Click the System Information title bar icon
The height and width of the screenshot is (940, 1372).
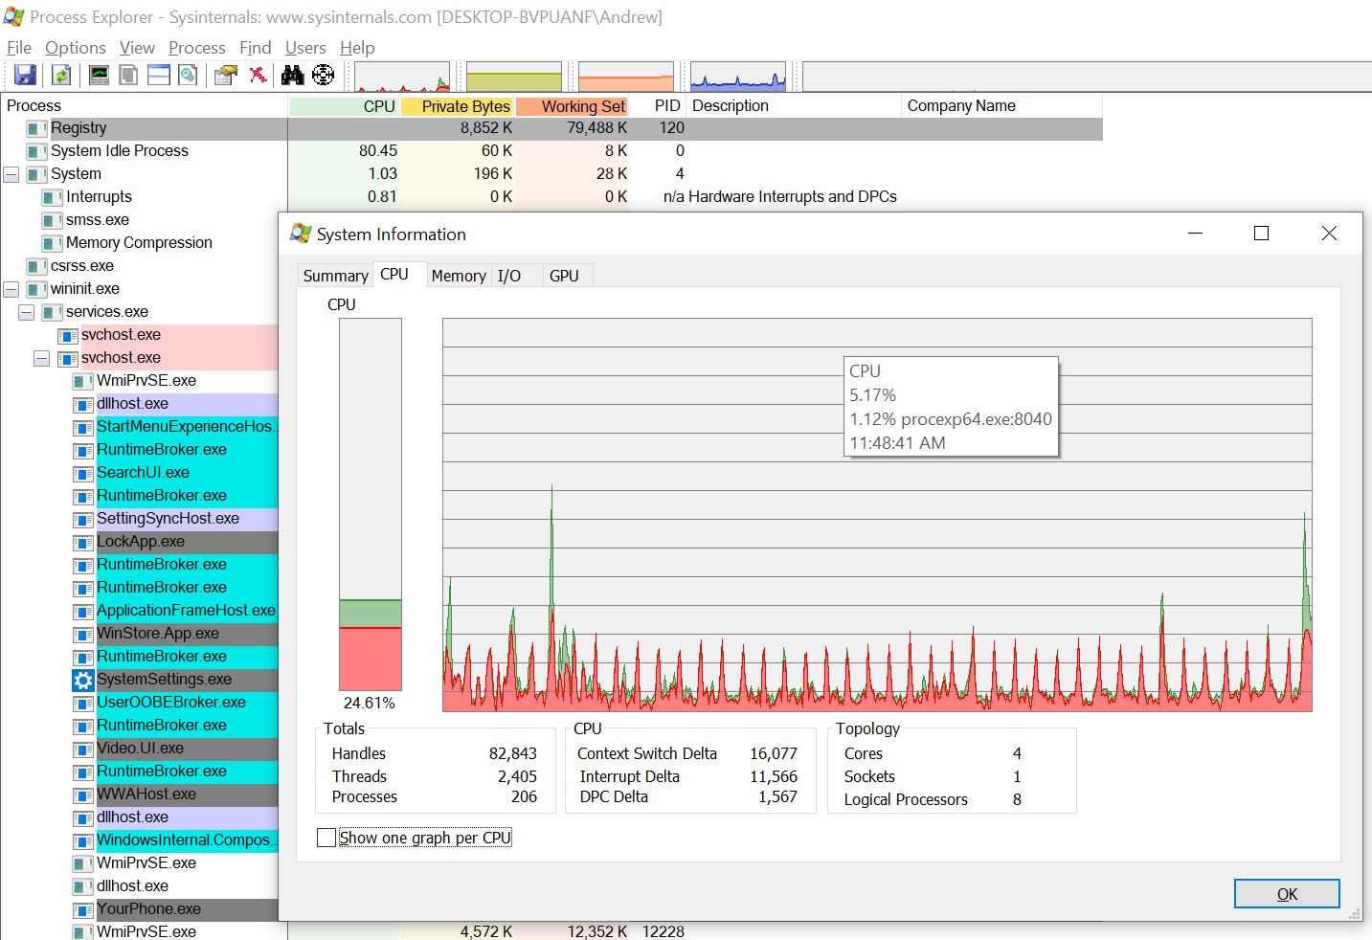point(301,234)
